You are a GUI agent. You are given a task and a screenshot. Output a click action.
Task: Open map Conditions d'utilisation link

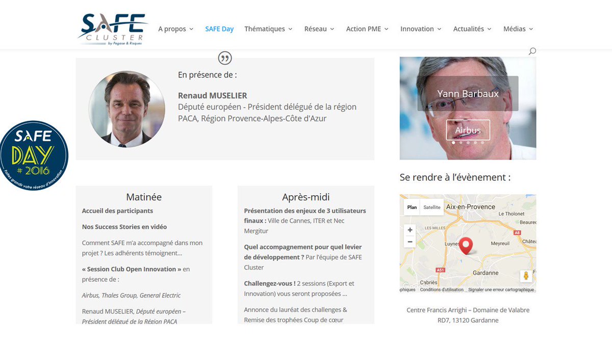pyautogui.click(x=442, y=289)
